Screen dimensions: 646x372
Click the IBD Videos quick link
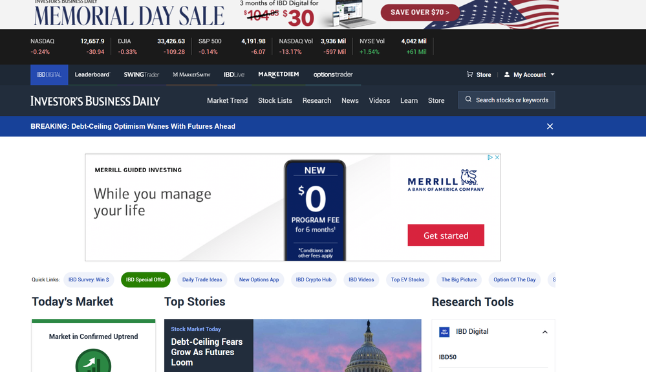pyautogui.click(x=361, y=279)
